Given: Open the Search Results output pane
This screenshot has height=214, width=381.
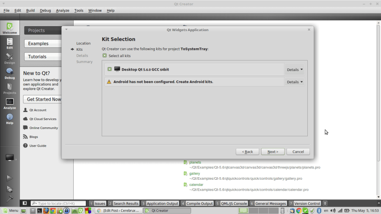Looking at the screenshot, I should click(124, 203).
